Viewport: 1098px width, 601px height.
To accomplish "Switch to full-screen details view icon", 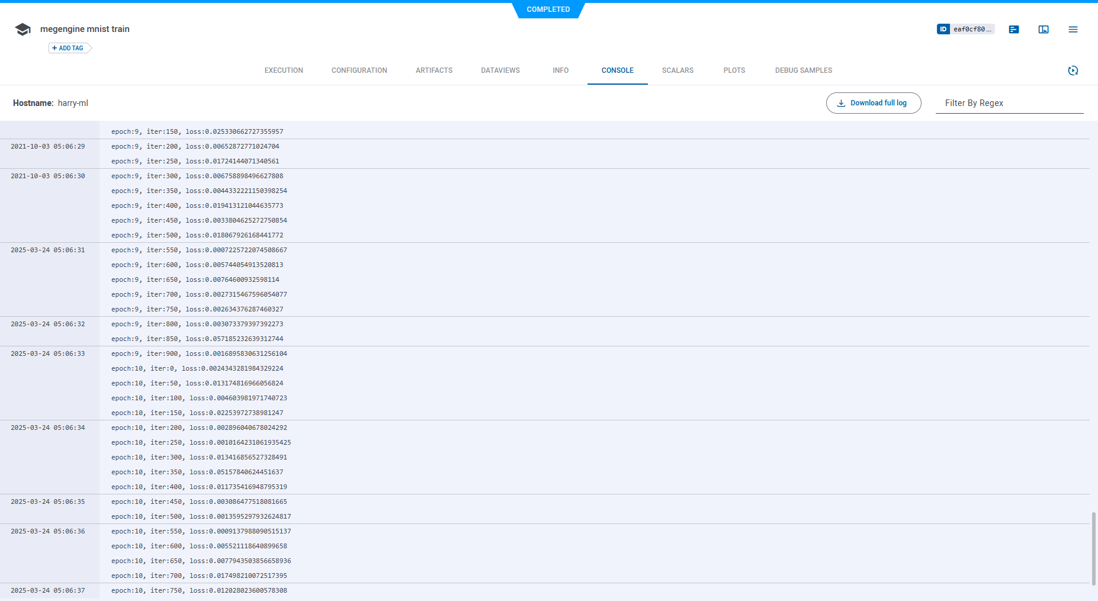I will (x=1043, y=30).
